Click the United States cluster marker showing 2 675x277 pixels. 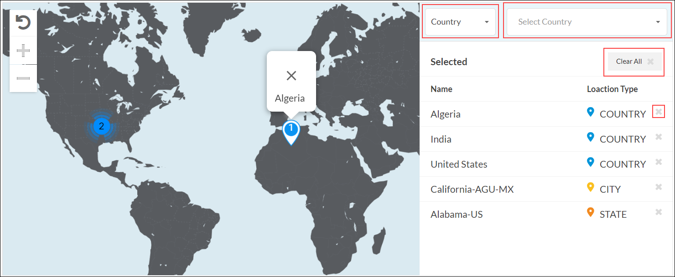click(x=101, y=126)
